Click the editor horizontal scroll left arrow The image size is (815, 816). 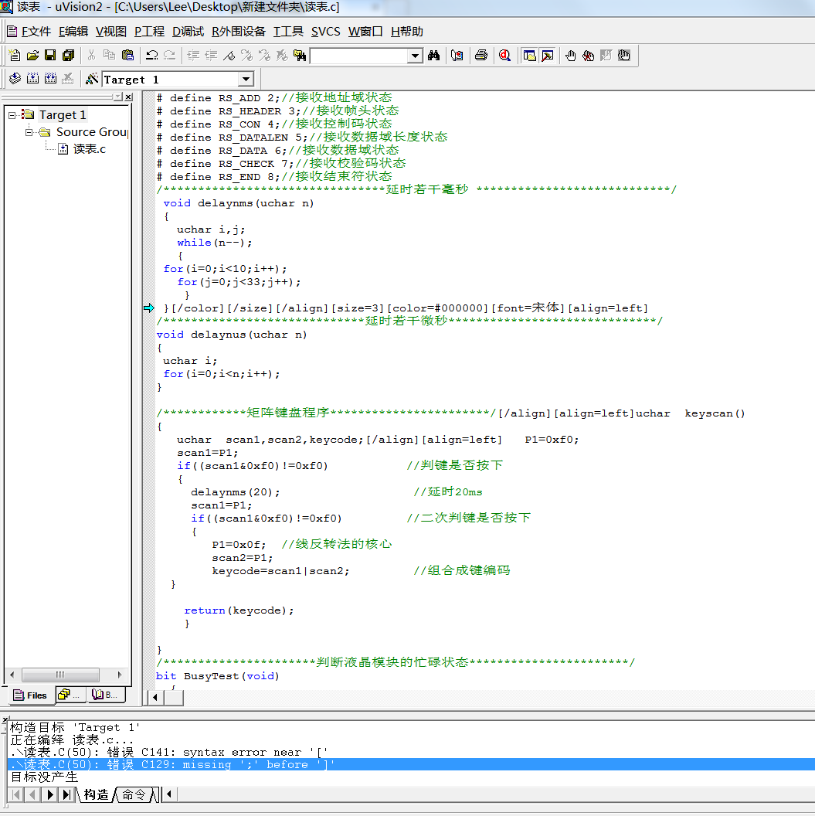pos(155,697)
